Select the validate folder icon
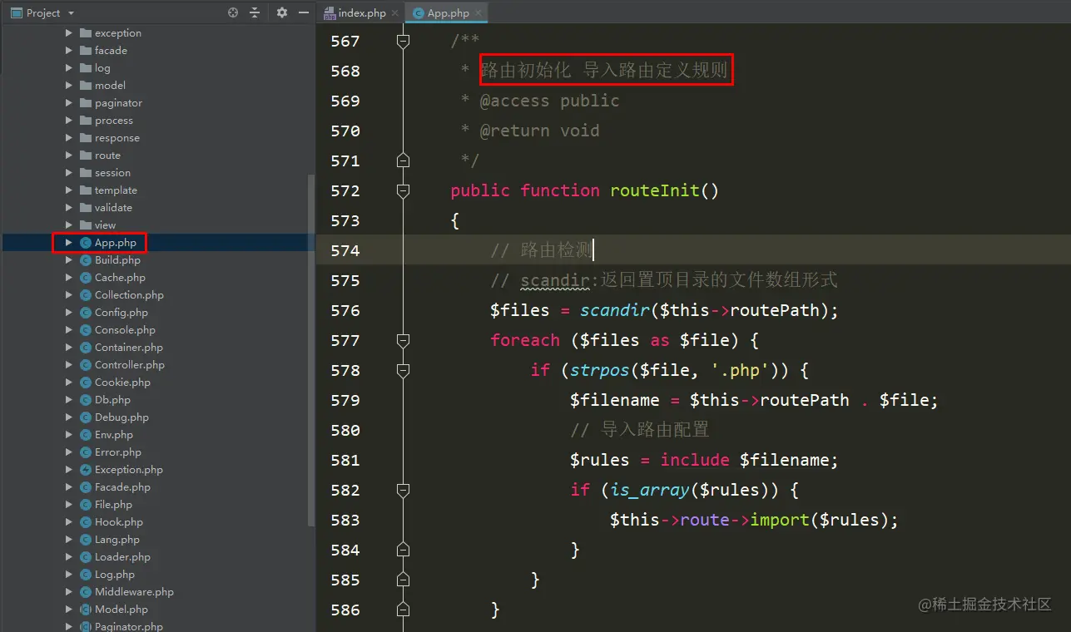Screen dimensions: 1071x632 point(86,208)
